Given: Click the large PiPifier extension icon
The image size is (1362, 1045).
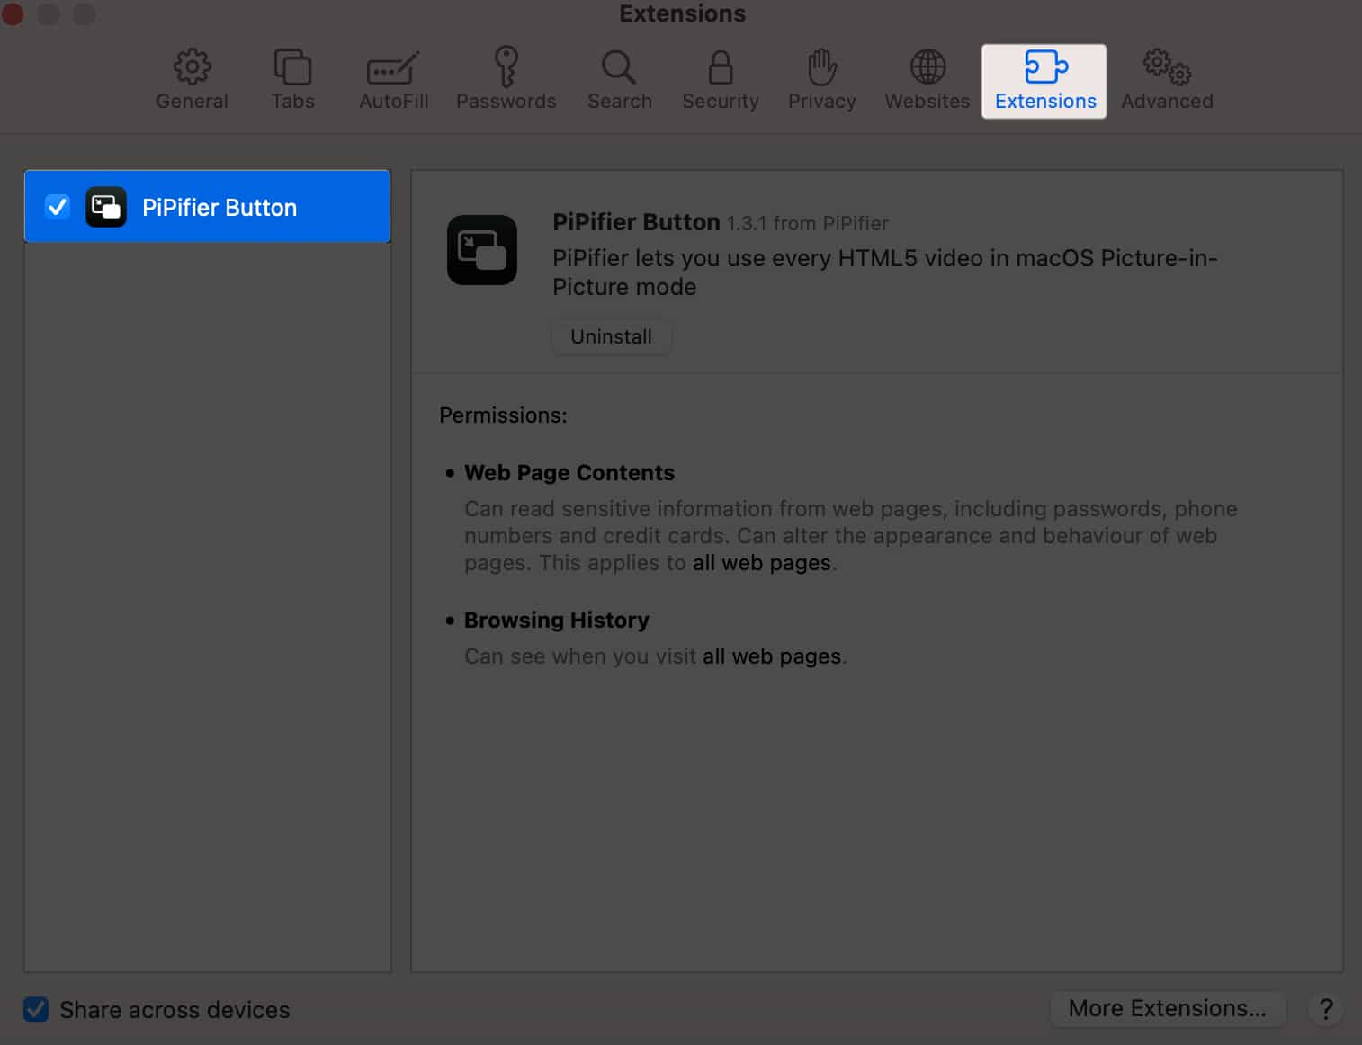Looking at the screenshot, I should tap(482, 250).
